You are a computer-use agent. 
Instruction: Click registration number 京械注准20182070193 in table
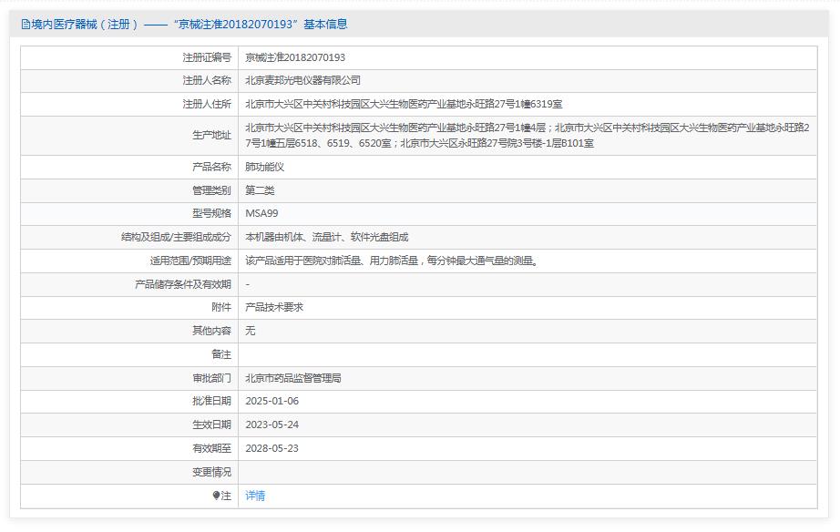(x=295, y=57)
